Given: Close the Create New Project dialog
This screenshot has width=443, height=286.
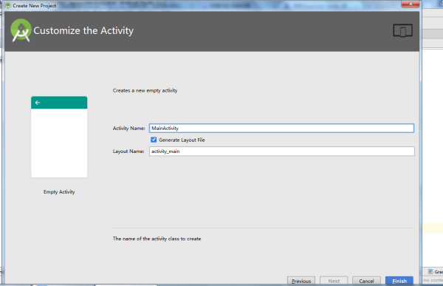Looking at the screenshot, I should [x=411, y=4].
